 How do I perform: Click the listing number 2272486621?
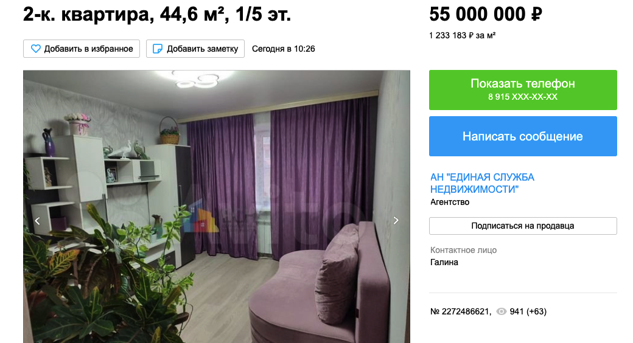pyautogui.click(x=461, y=311)
